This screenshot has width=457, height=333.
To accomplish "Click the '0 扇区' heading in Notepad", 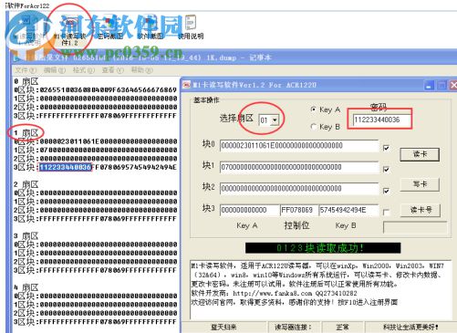I will [x=26, y=81].
